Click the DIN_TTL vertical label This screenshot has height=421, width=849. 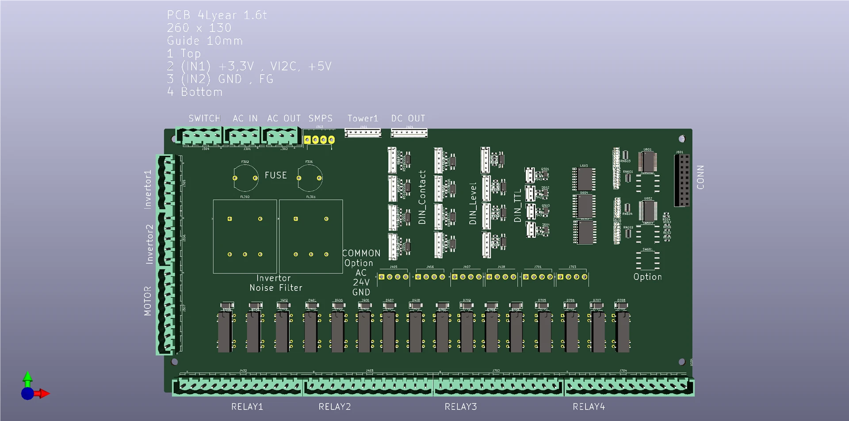pos(518,206)
